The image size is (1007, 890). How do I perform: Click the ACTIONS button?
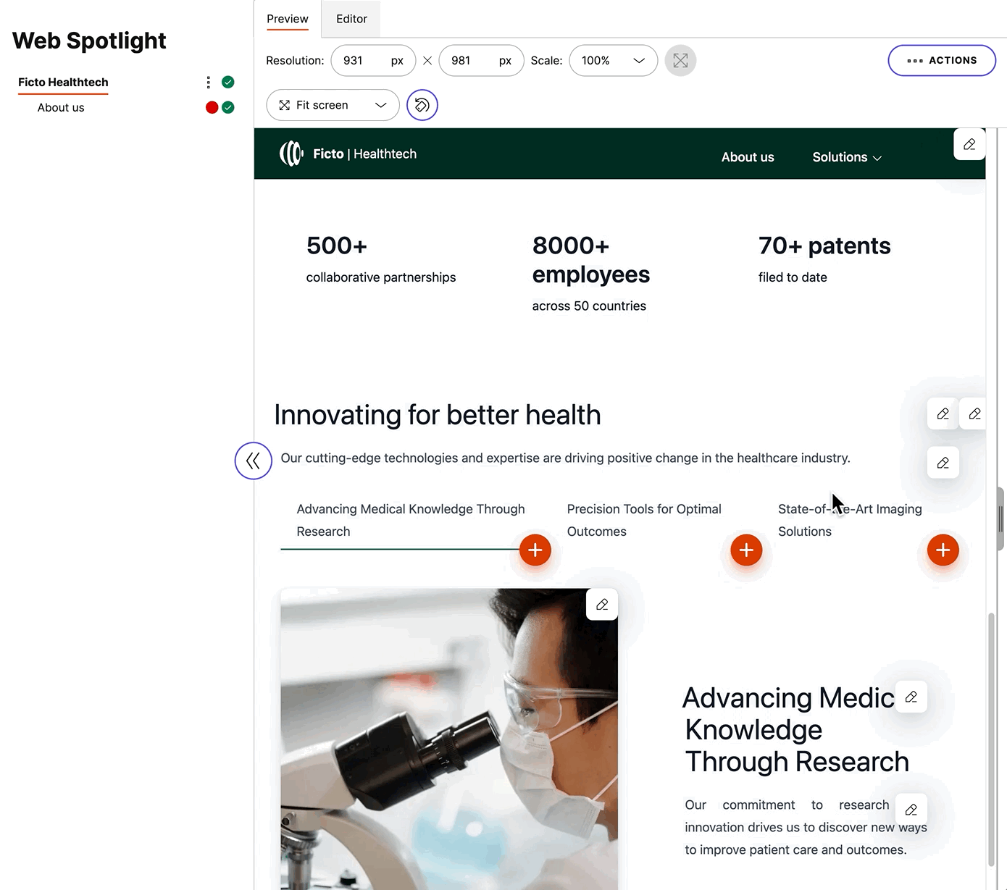pyautogui.click(x=941, y=60)
